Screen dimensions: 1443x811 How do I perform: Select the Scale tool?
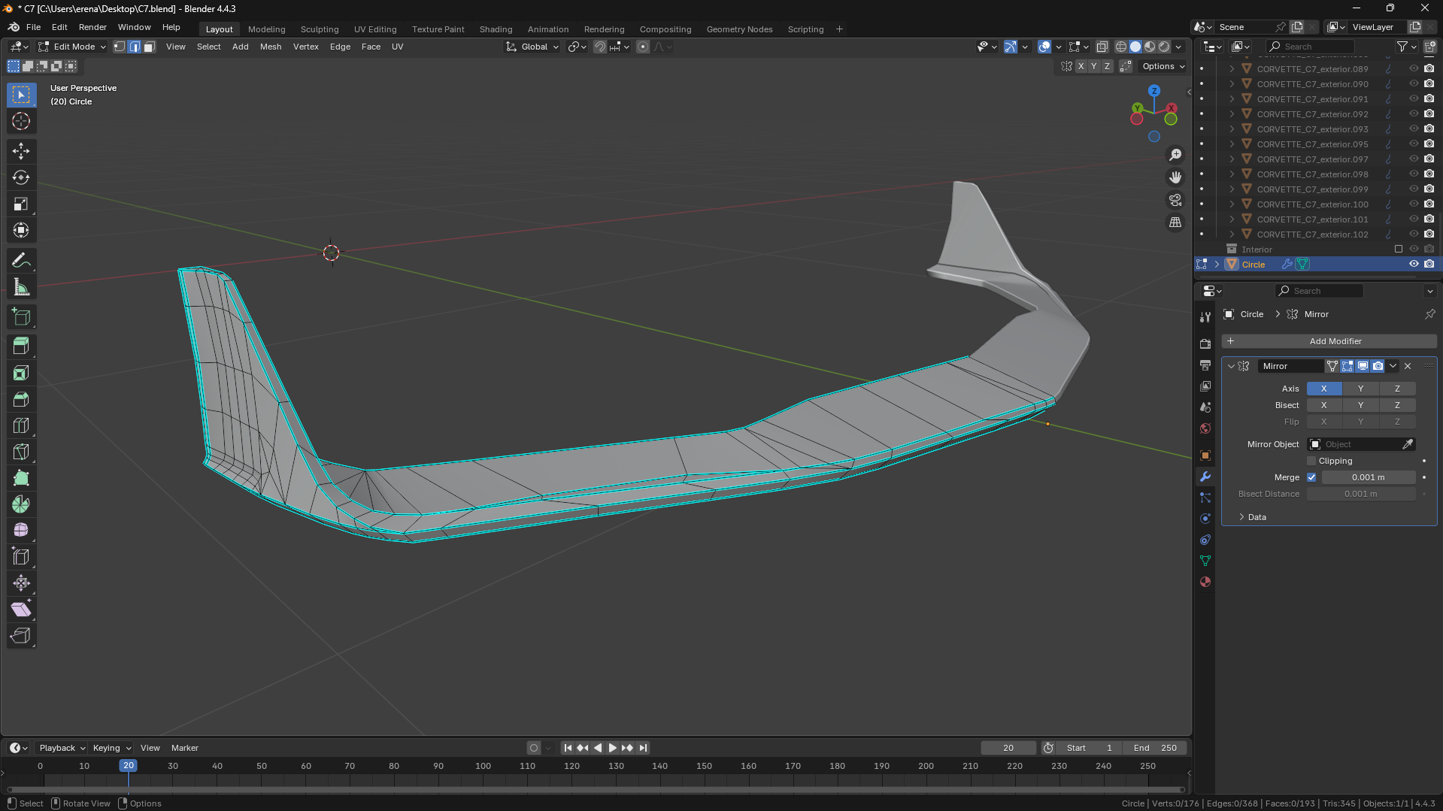[21, 204]
